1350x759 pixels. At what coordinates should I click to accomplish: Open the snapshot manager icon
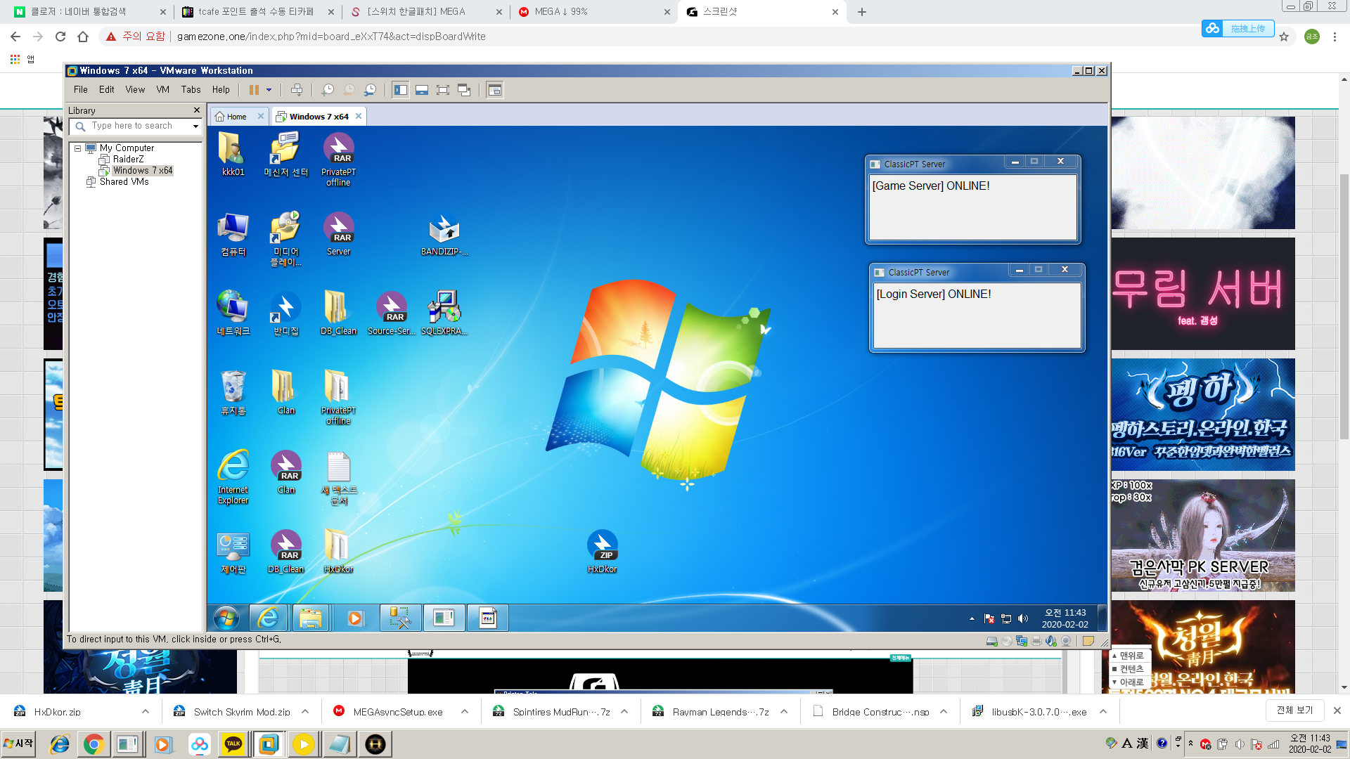point(370,90)
